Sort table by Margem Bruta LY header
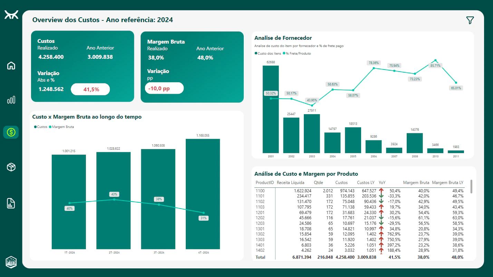Viewport: 493px width, 277px height. [x=448, y=182]
